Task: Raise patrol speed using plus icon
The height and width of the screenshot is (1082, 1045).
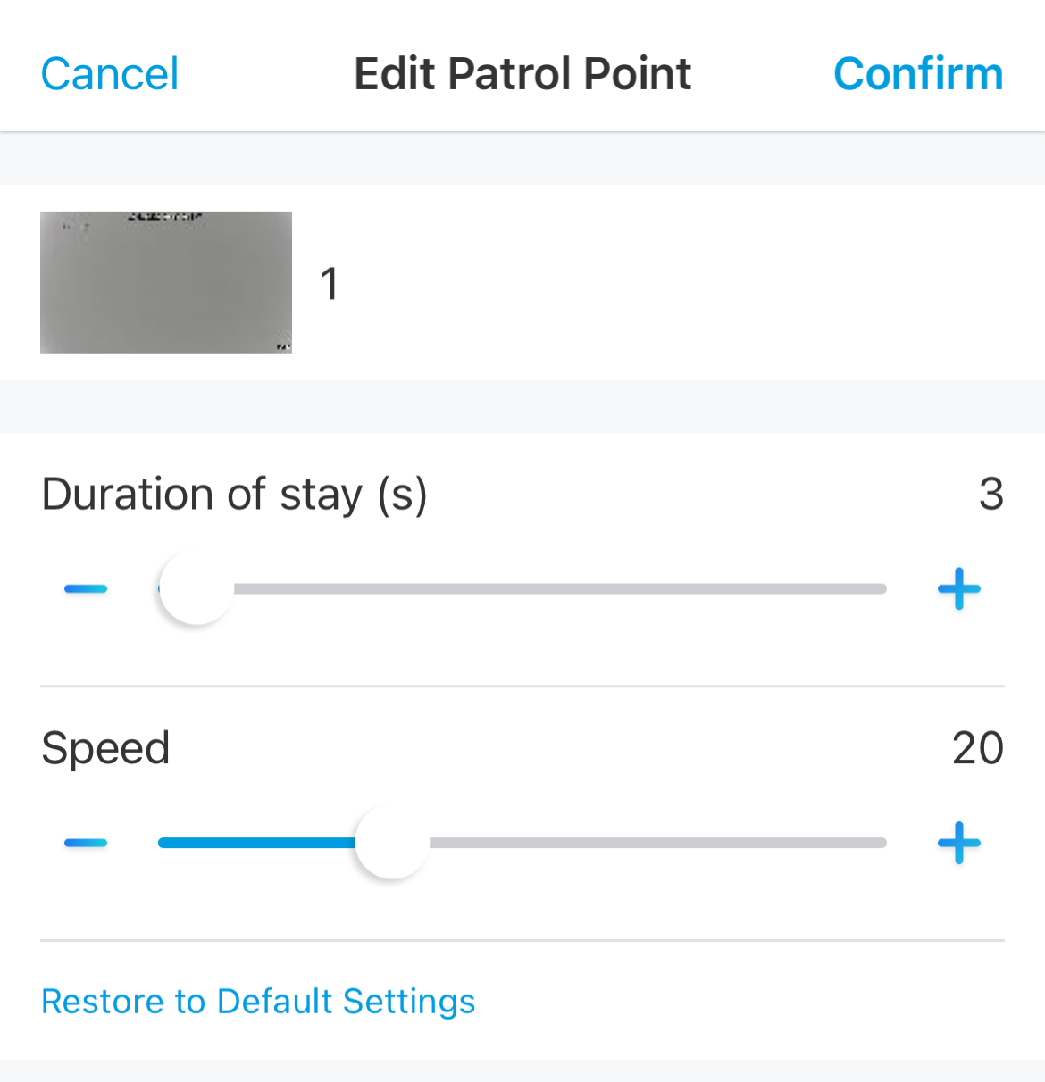Action: (x=959, y=843)
